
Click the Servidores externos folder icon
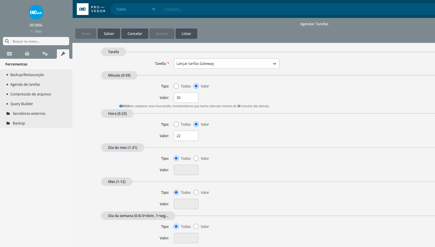[x=8, y=113]
